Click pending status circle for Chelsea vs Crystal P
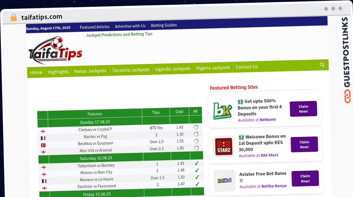Screen dimensions: 353x197 (196, 127)
